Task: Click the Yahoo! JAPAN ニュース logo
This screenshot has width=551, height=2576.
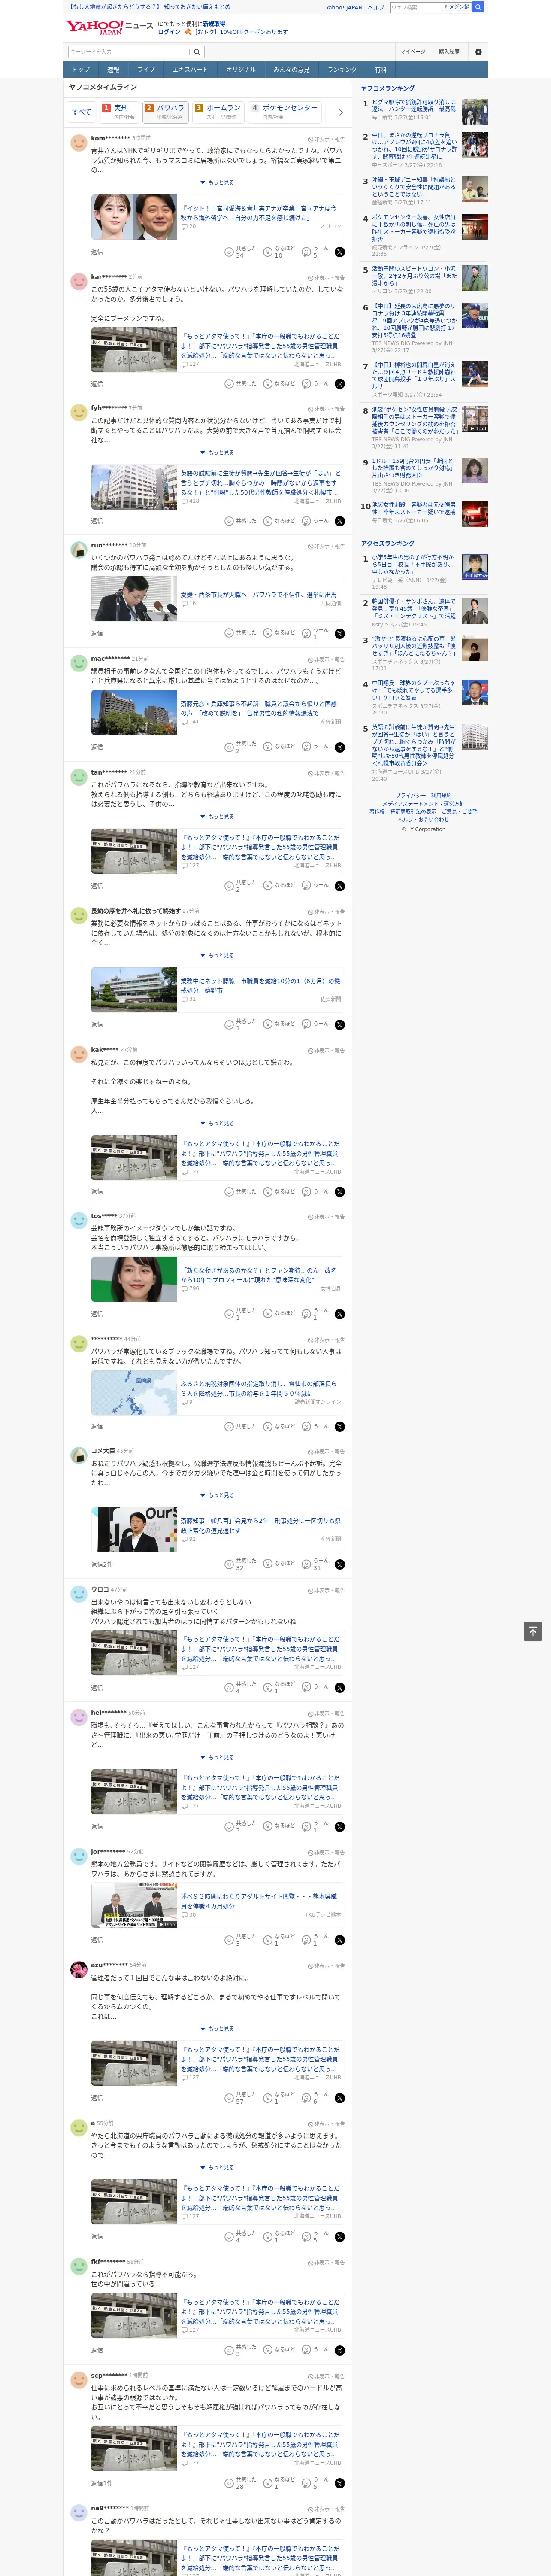Action: click(109, 27)
